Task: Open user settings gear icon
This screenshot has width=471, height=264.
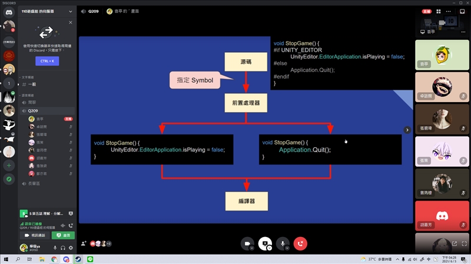Action: (x=71, y=248)
